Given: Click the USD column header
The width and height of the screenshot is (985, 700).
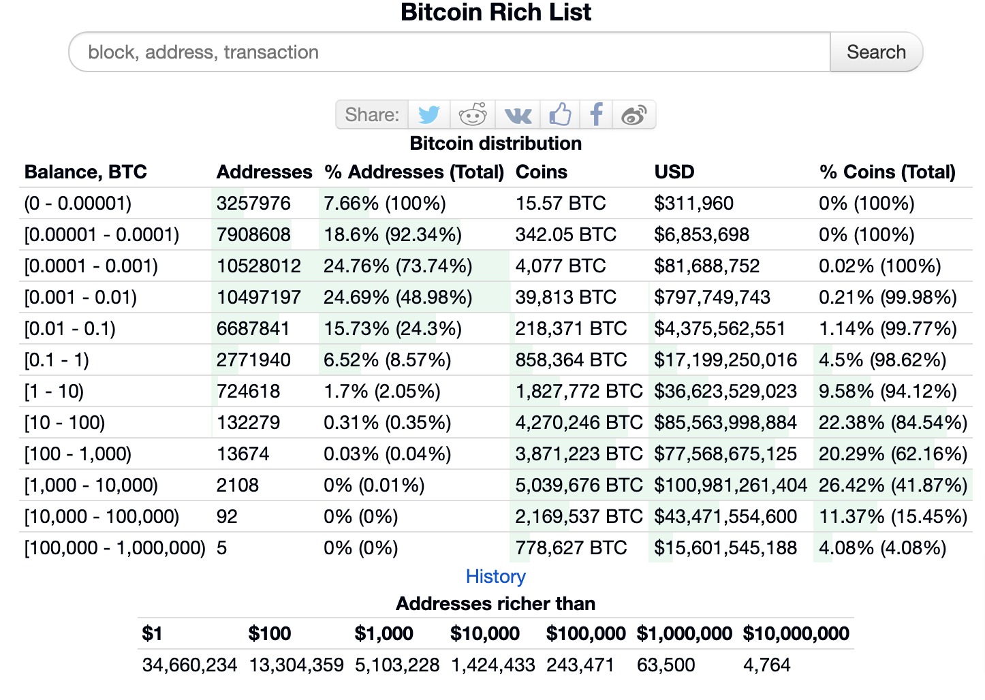Looking at the screenshot, I should coord(674,172).
